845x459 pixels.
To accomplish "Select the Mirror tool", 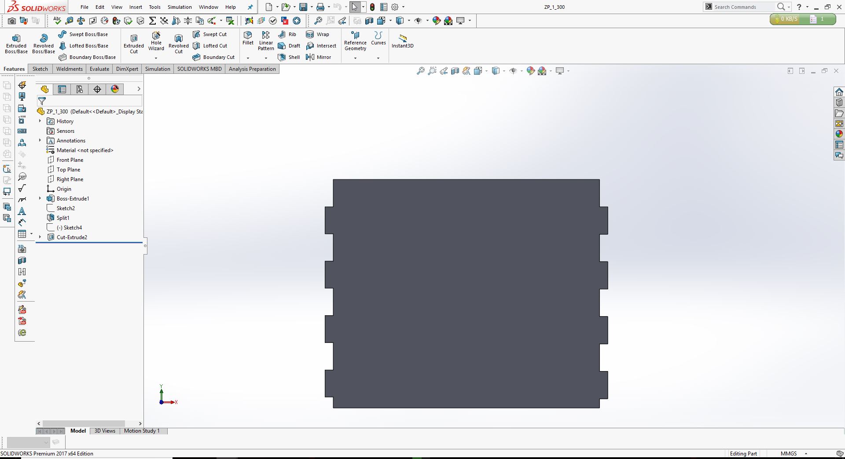I will (x=318, y=57).
